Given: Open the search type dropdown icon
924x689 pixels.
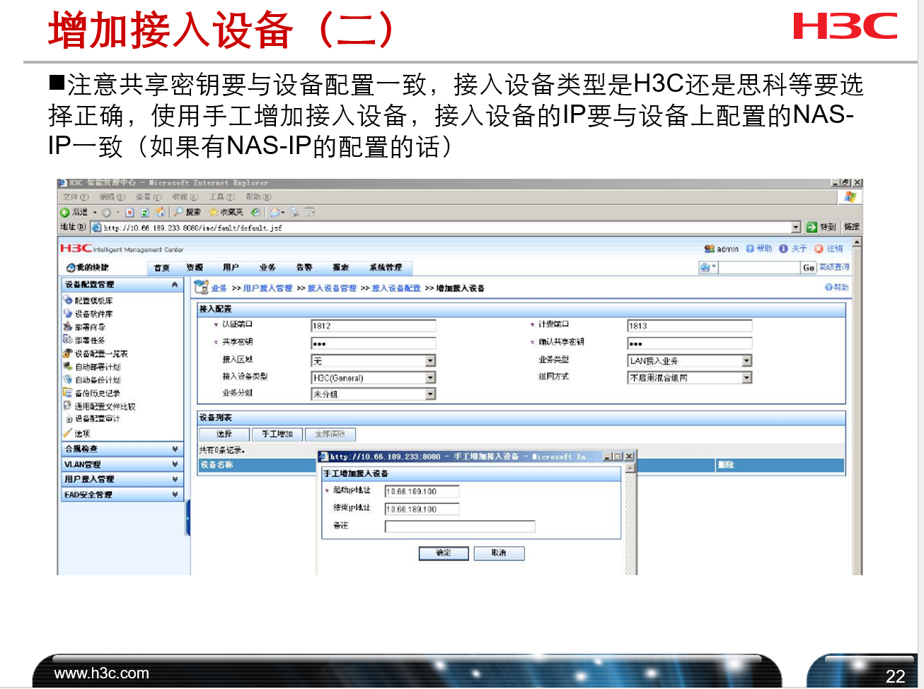Looking at the screenshot, I should tap(708, 267).
